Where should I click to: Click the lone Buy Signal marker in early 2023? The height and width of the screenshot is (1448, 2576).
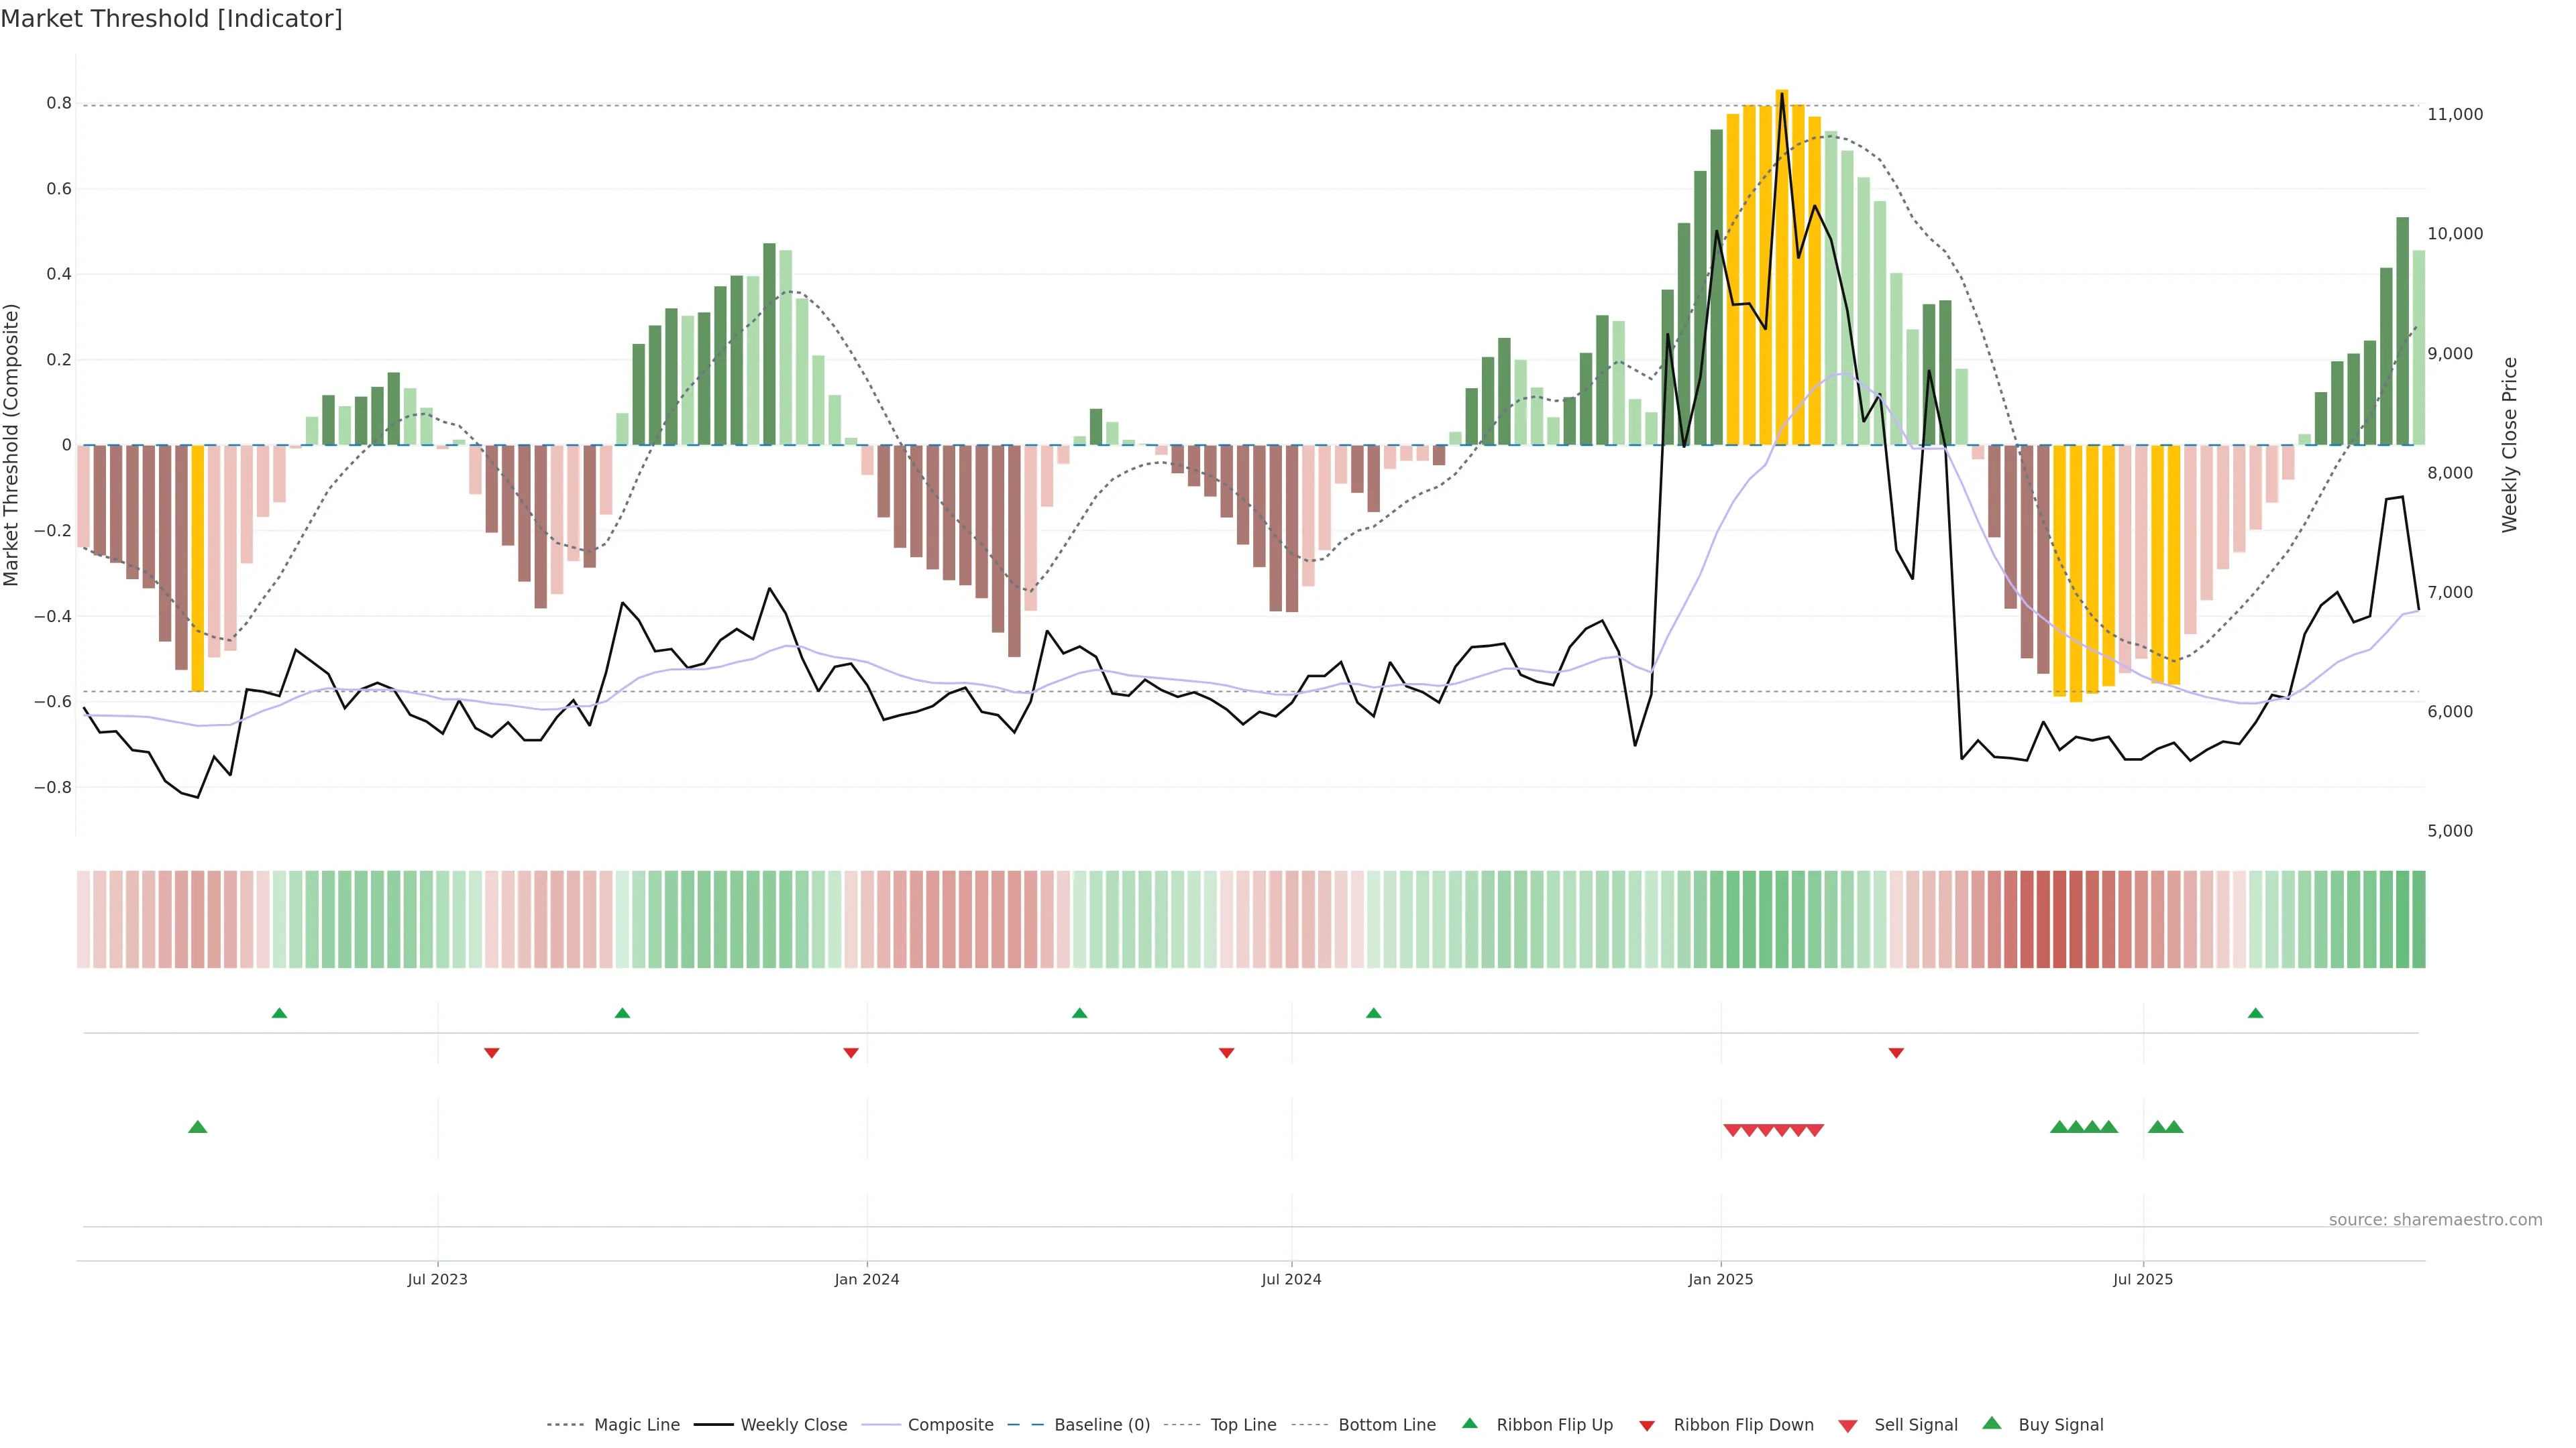[198, 1127]
